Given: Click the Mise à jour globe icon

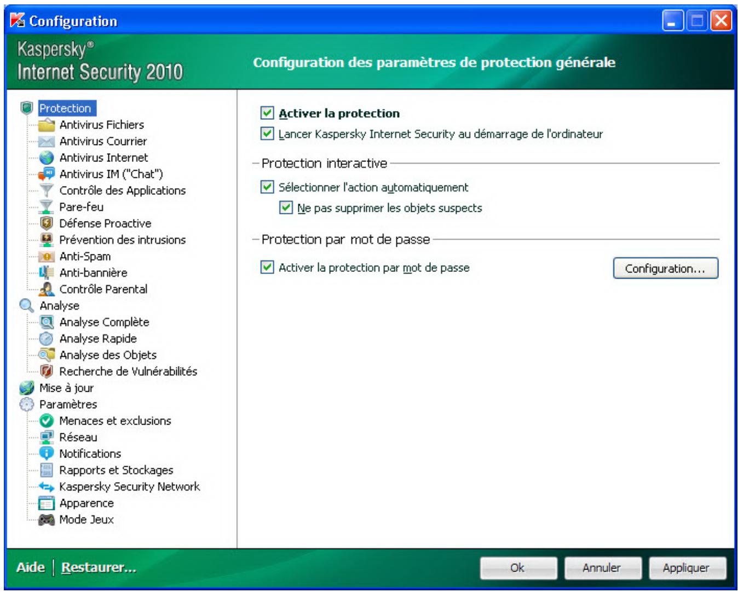Looking at the screenshot, I should click(x=27, y=388).
